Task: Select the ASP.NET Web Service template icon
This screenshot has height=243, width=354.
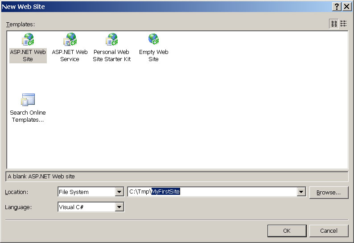Action: [70, 39]
